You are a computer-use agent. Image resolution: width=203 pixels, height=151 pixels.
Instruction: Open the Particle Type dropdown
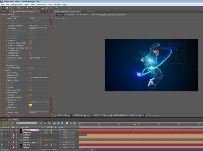[39, 78]
